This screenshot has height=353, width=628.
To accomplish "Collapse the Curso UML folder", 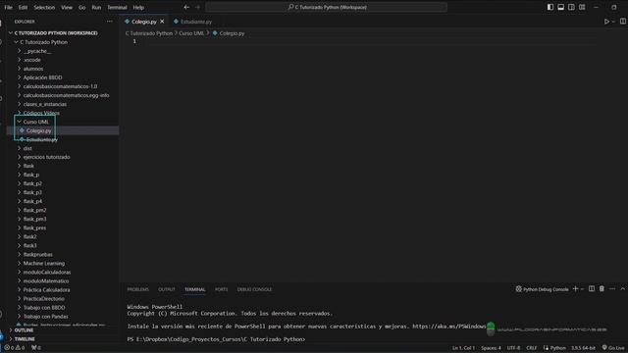I will 35,122.
